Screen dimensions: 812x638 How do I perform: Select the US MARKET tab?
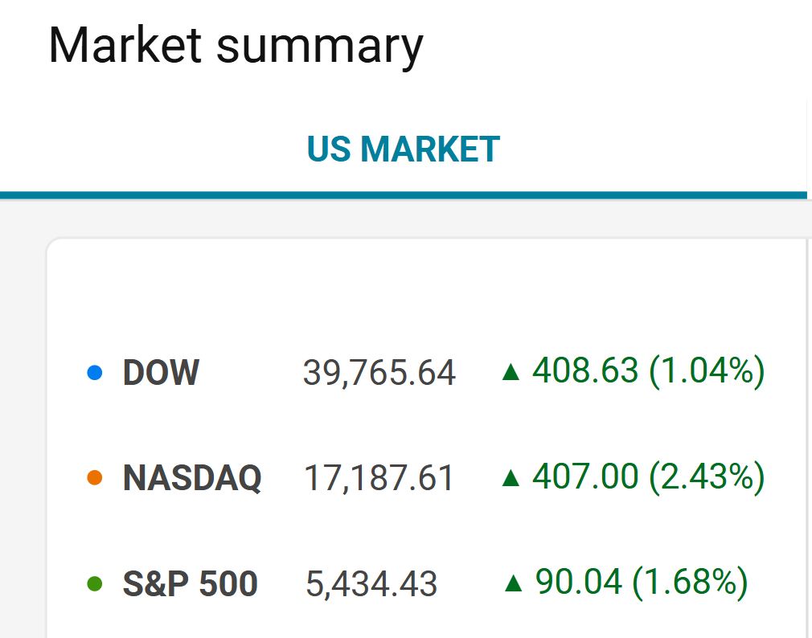(x=404, y=149)
